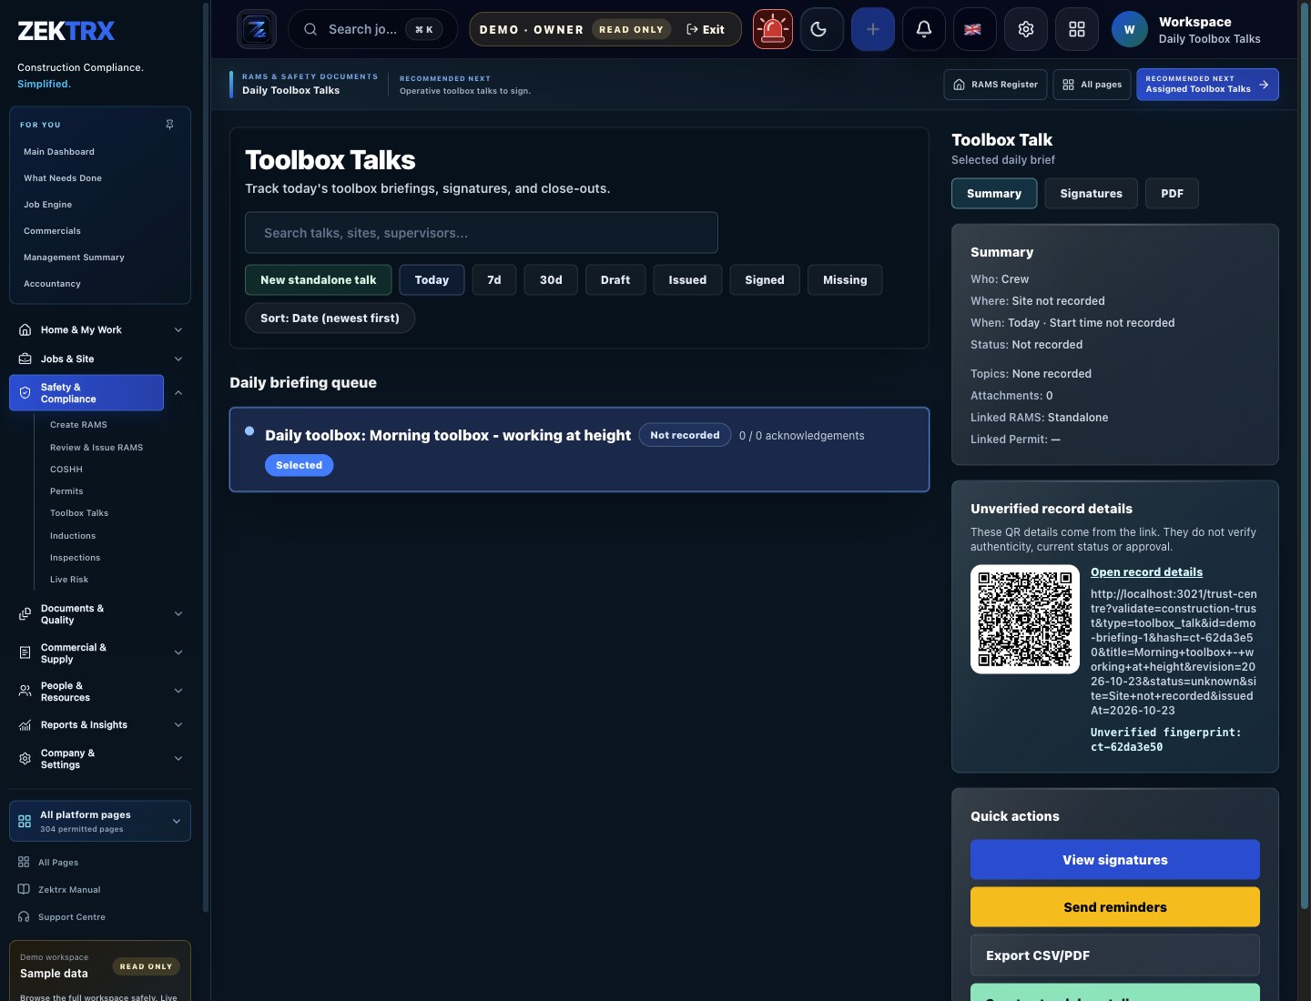The image size is (1311, 1001).
Task: Open the language flag selector
Action: pyautogui.click(x=973, y=29)
